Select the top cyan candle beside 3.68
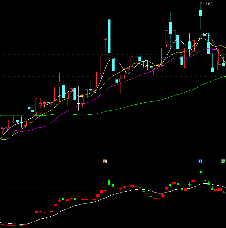This screenshot has width=226, height=228. (x=201, y=13)
